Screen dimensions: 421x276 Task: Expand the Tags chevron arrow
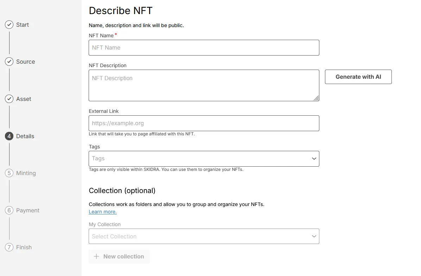pos(314,159)
